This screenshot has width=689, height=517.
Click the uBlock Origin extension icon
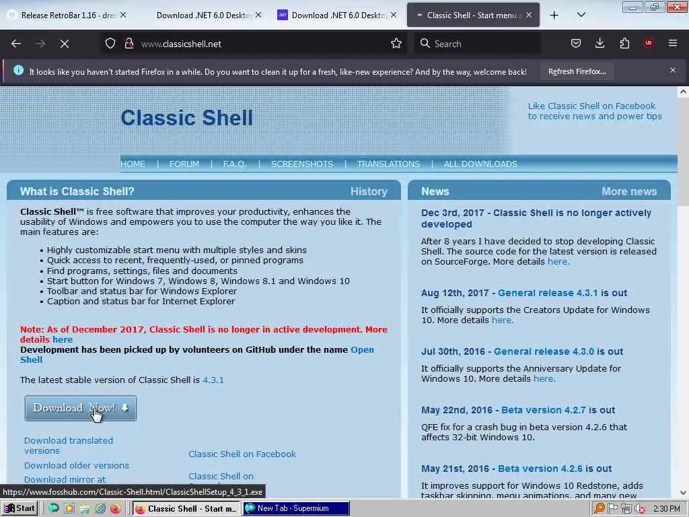point(649,43)
